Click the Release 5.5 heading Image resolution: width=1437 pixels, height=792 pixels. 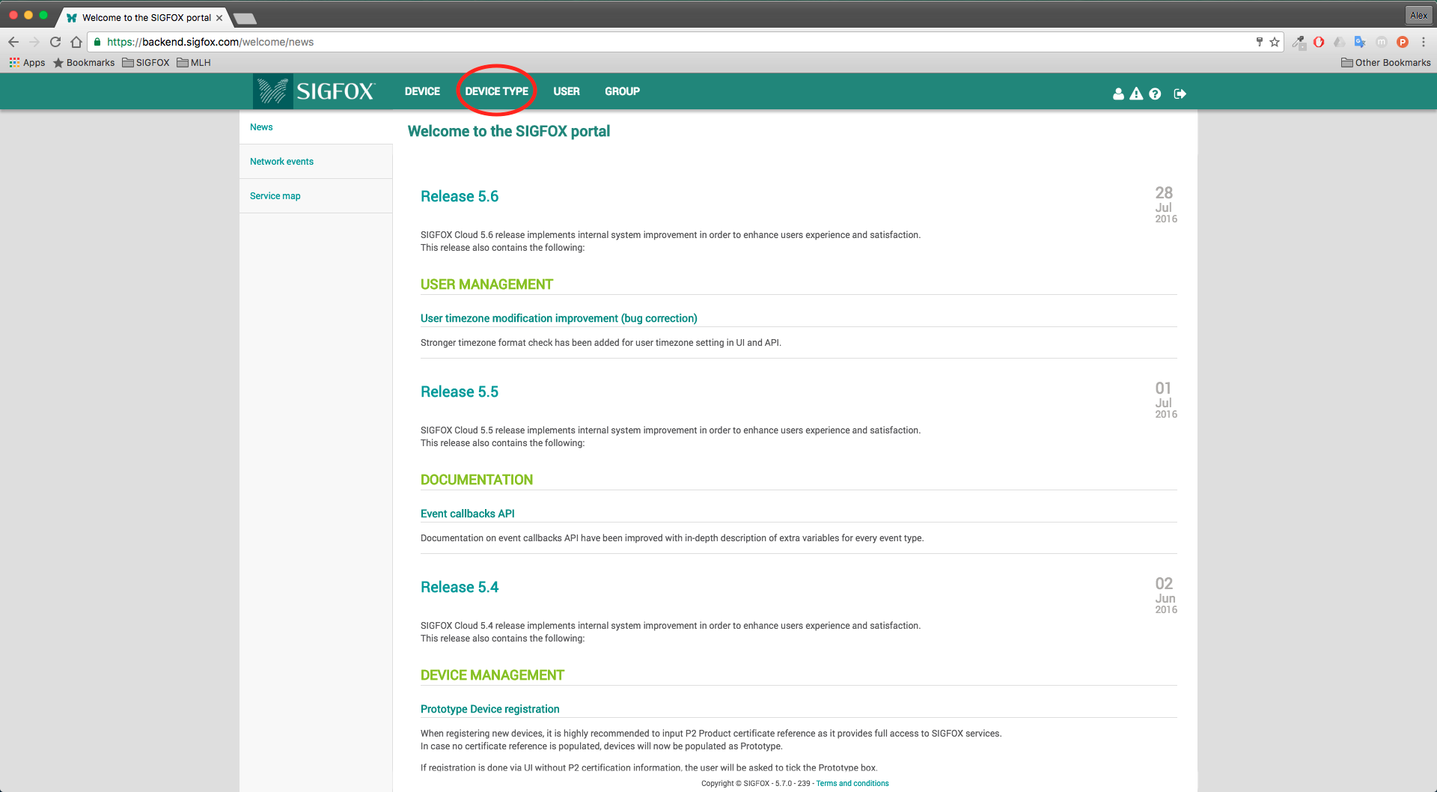460,392
